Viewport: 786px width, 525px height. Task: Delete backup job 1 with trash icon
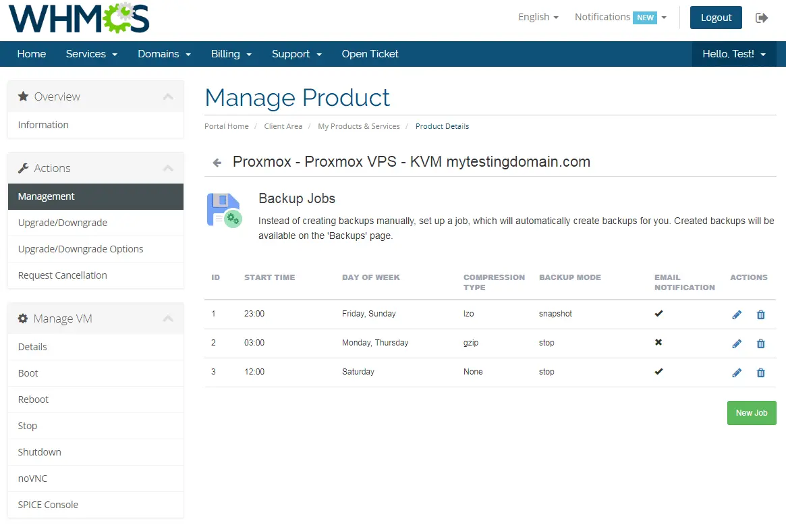(760, 315)
